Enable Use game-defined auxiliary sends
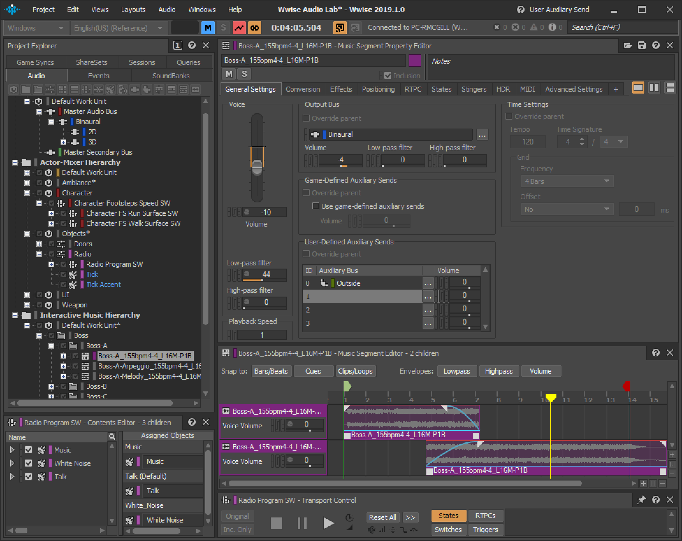682x541 pixels. coord(316,206)
